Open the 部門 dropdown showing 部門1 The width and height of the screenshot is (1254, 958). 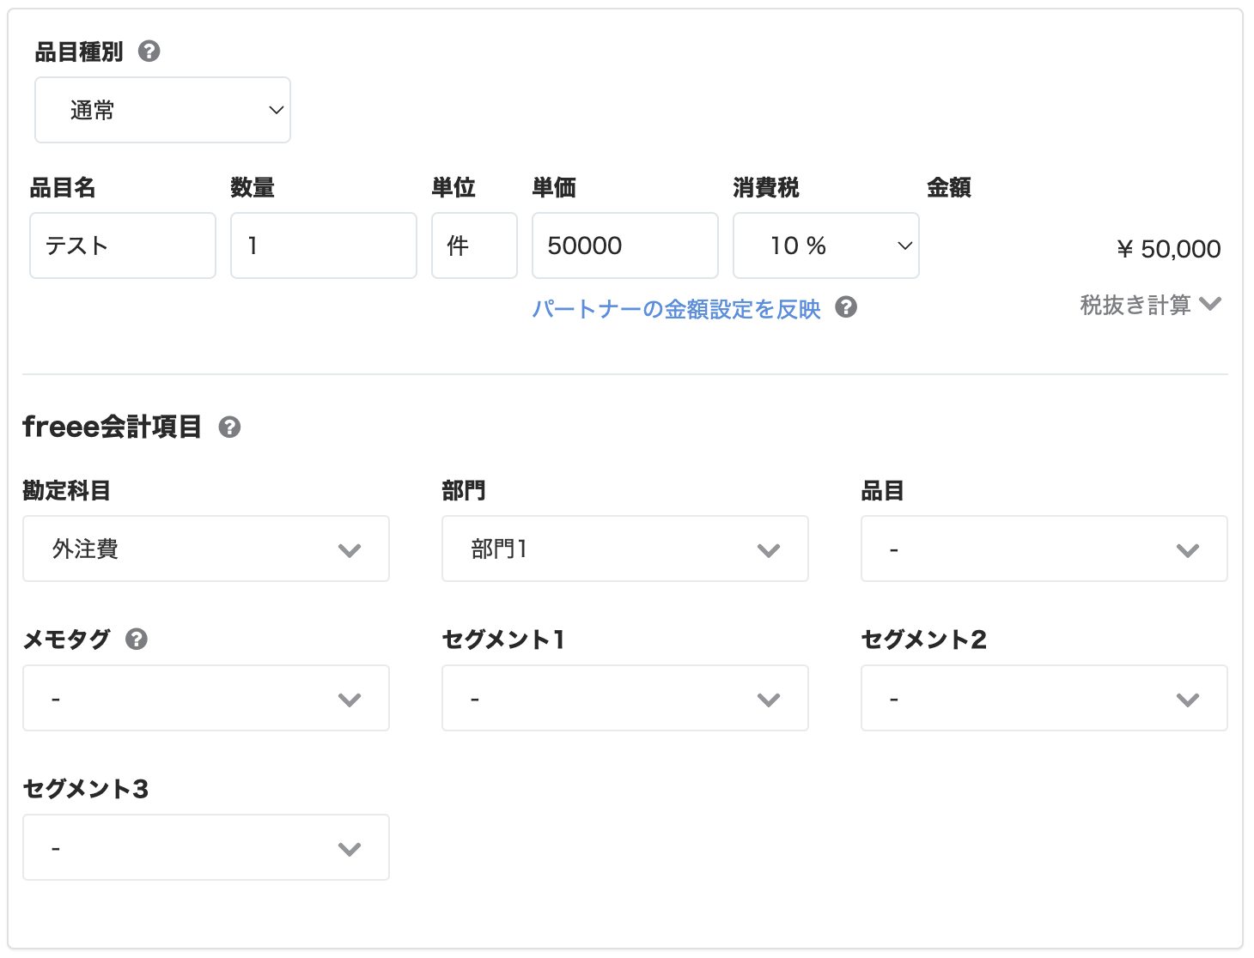(x=625, y=549)
